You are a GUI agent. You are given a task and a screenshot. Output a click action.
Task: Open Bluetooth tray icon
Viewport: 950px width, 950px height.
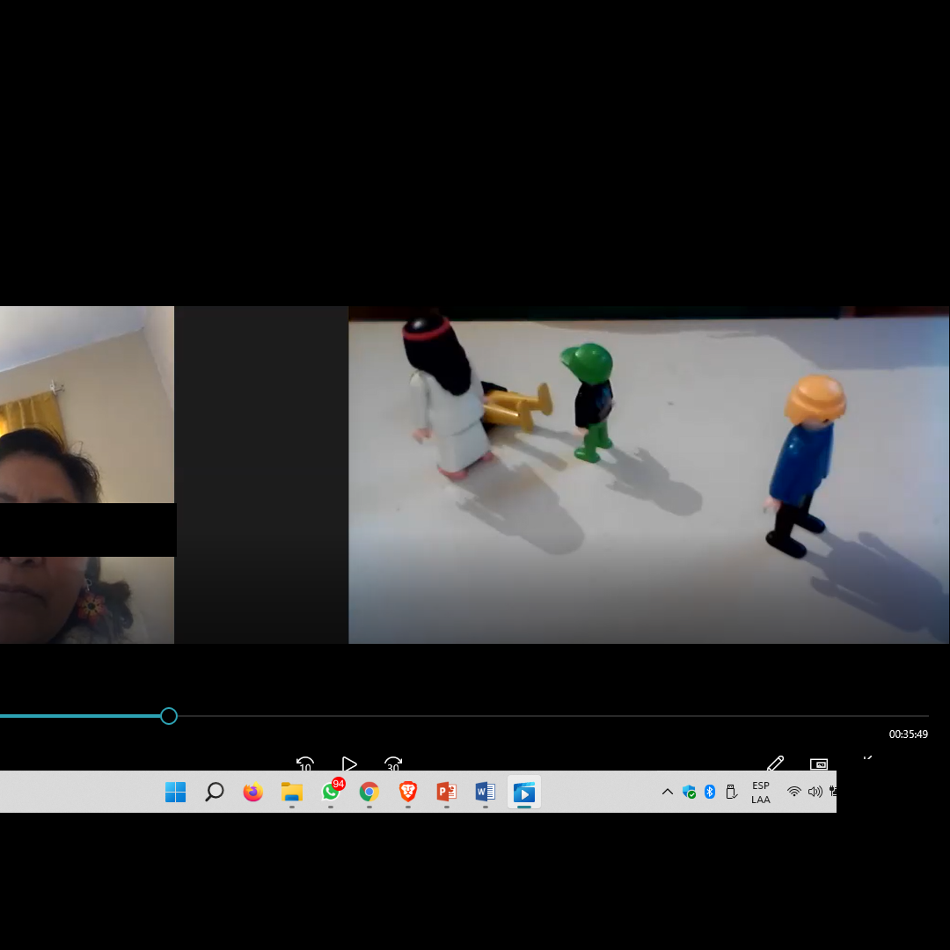click(710, 792)
